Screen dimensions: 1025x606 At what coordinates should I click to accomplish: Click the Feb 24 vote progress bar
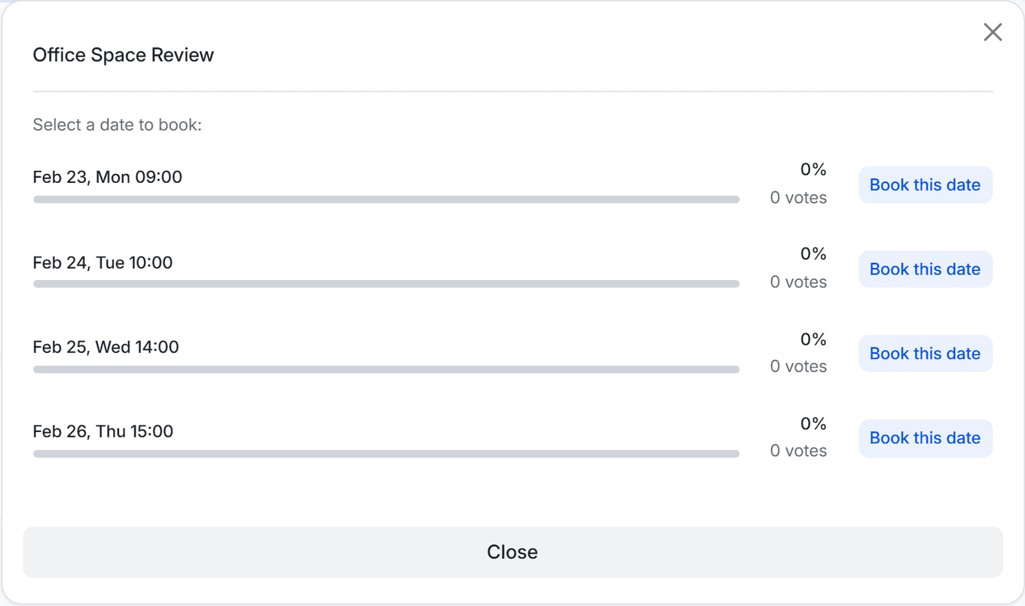click(x=386, y=283)
